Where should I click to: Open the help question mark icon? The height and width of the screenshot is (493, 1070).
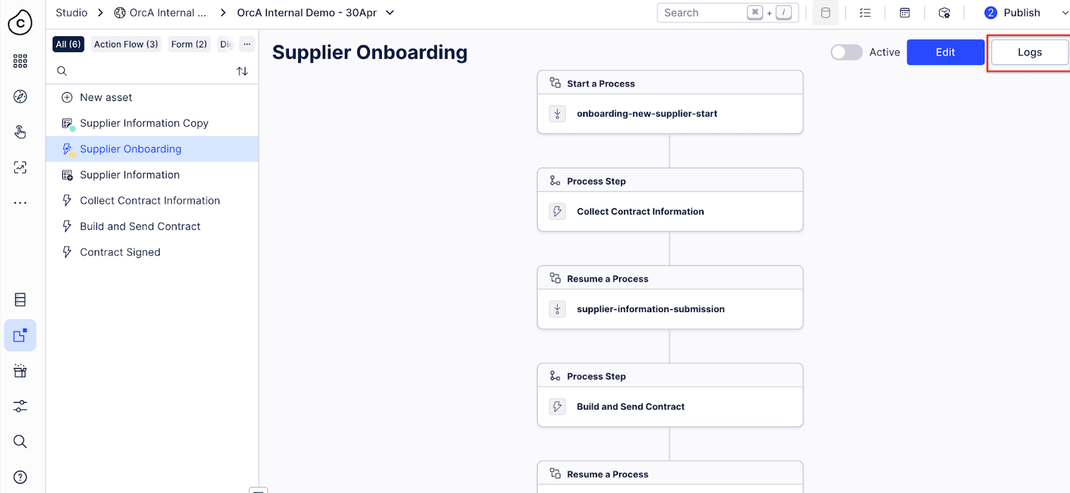click(x=20, y=477)
